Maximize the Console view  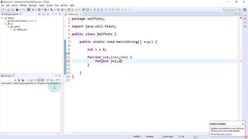60,76
